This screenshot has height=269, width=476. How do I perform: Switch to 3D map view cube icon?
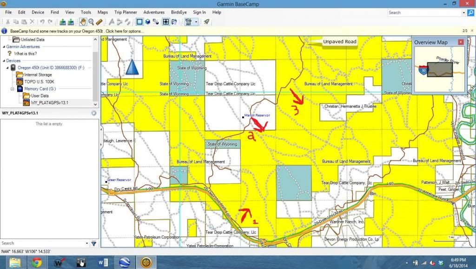coord(148,22)
